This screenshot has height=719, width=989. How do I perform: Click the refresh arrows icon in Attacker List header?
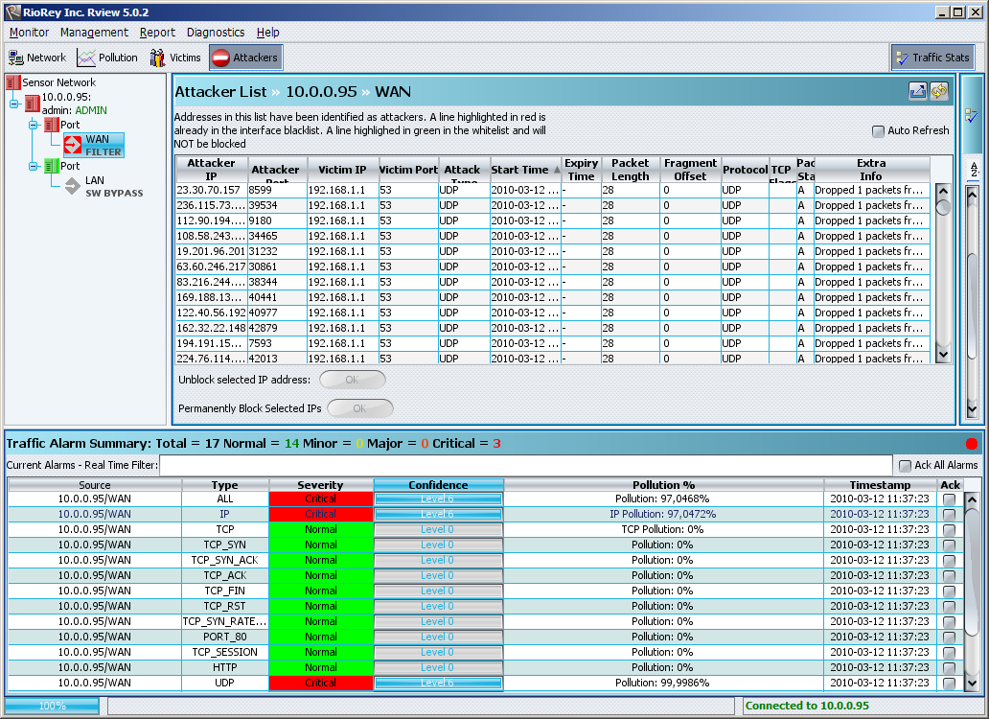coord(939,91)
